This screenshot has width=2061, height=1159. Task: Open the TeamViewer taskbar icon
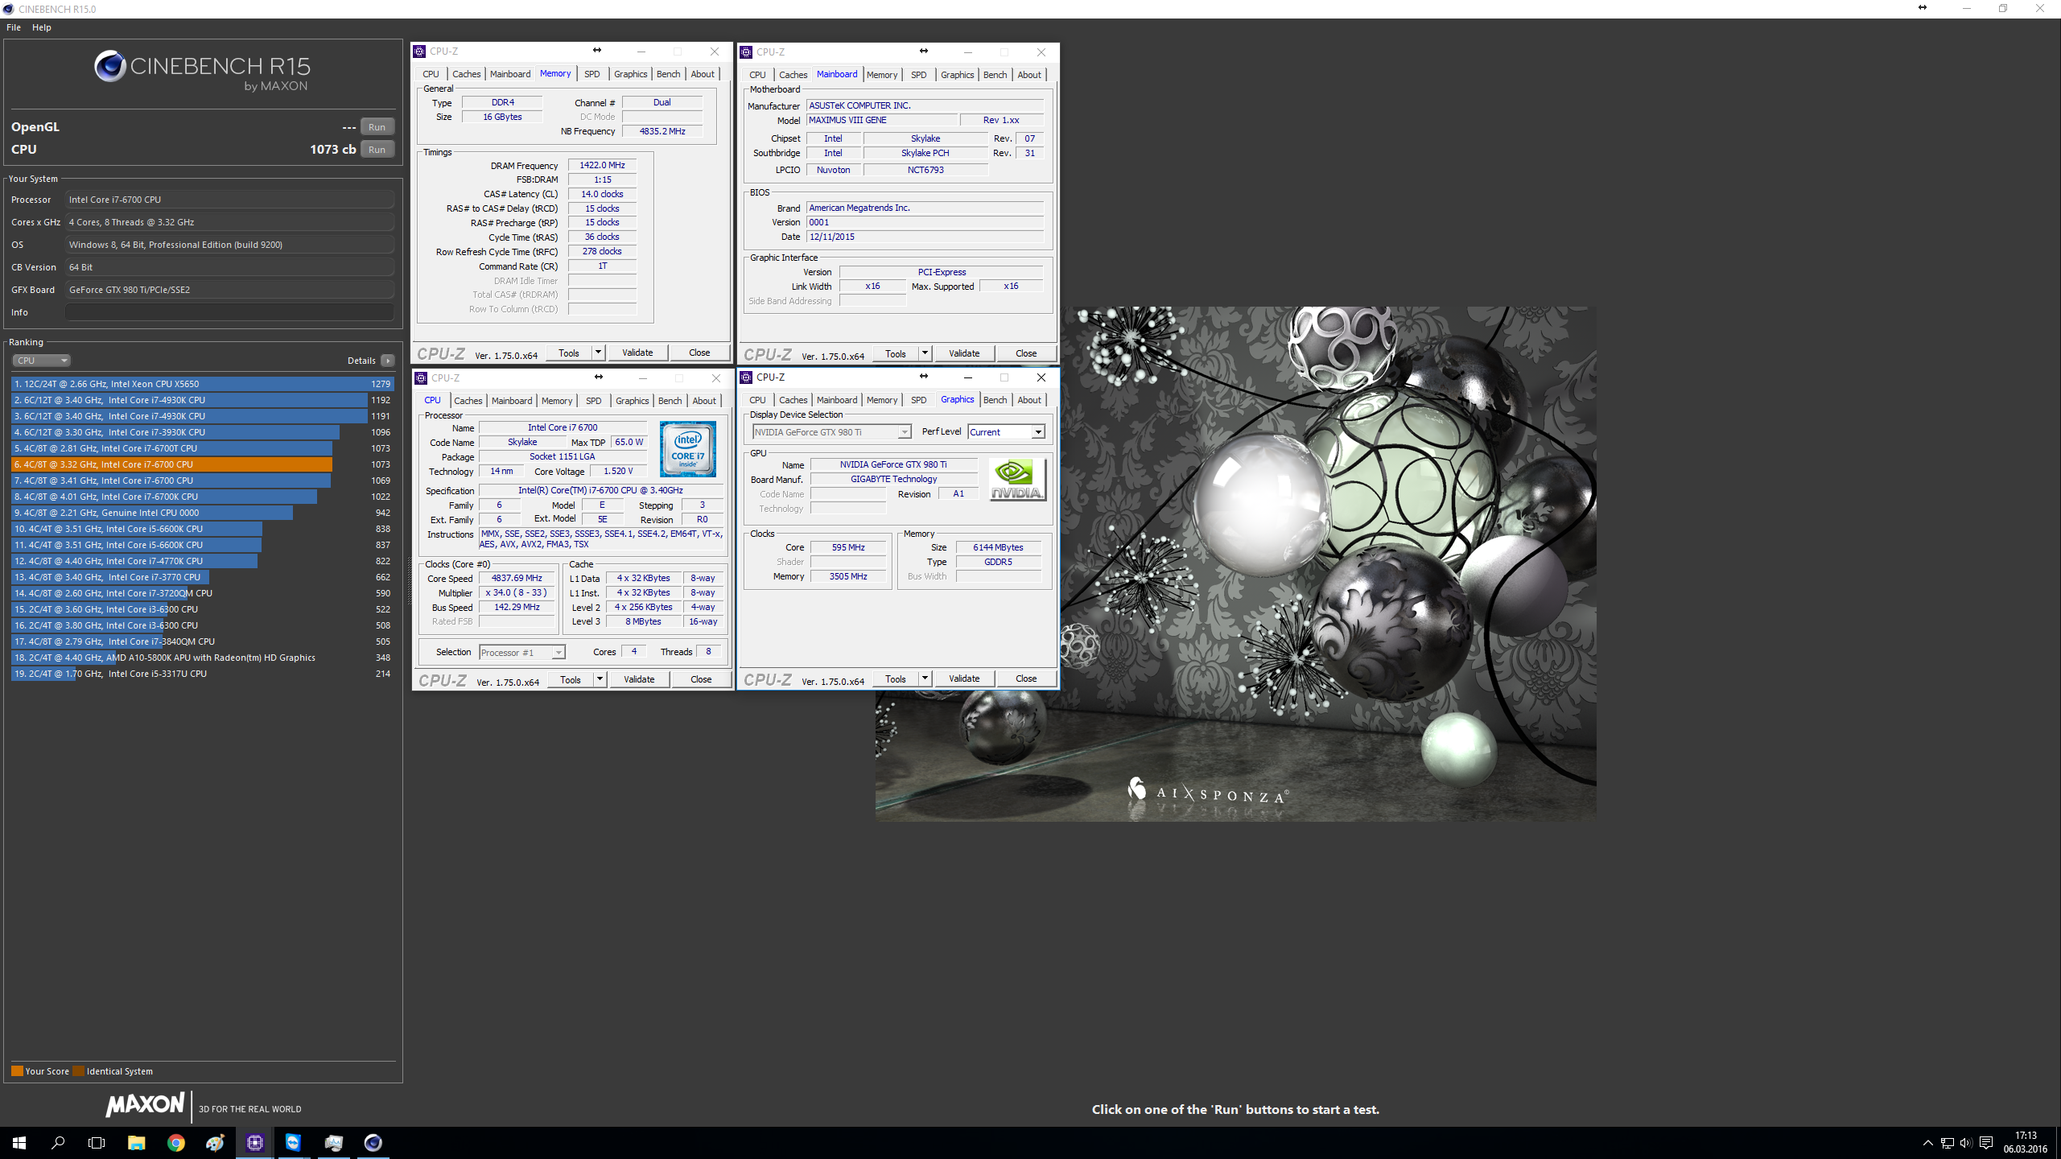pyautogui.click(x=294, y=1143)
